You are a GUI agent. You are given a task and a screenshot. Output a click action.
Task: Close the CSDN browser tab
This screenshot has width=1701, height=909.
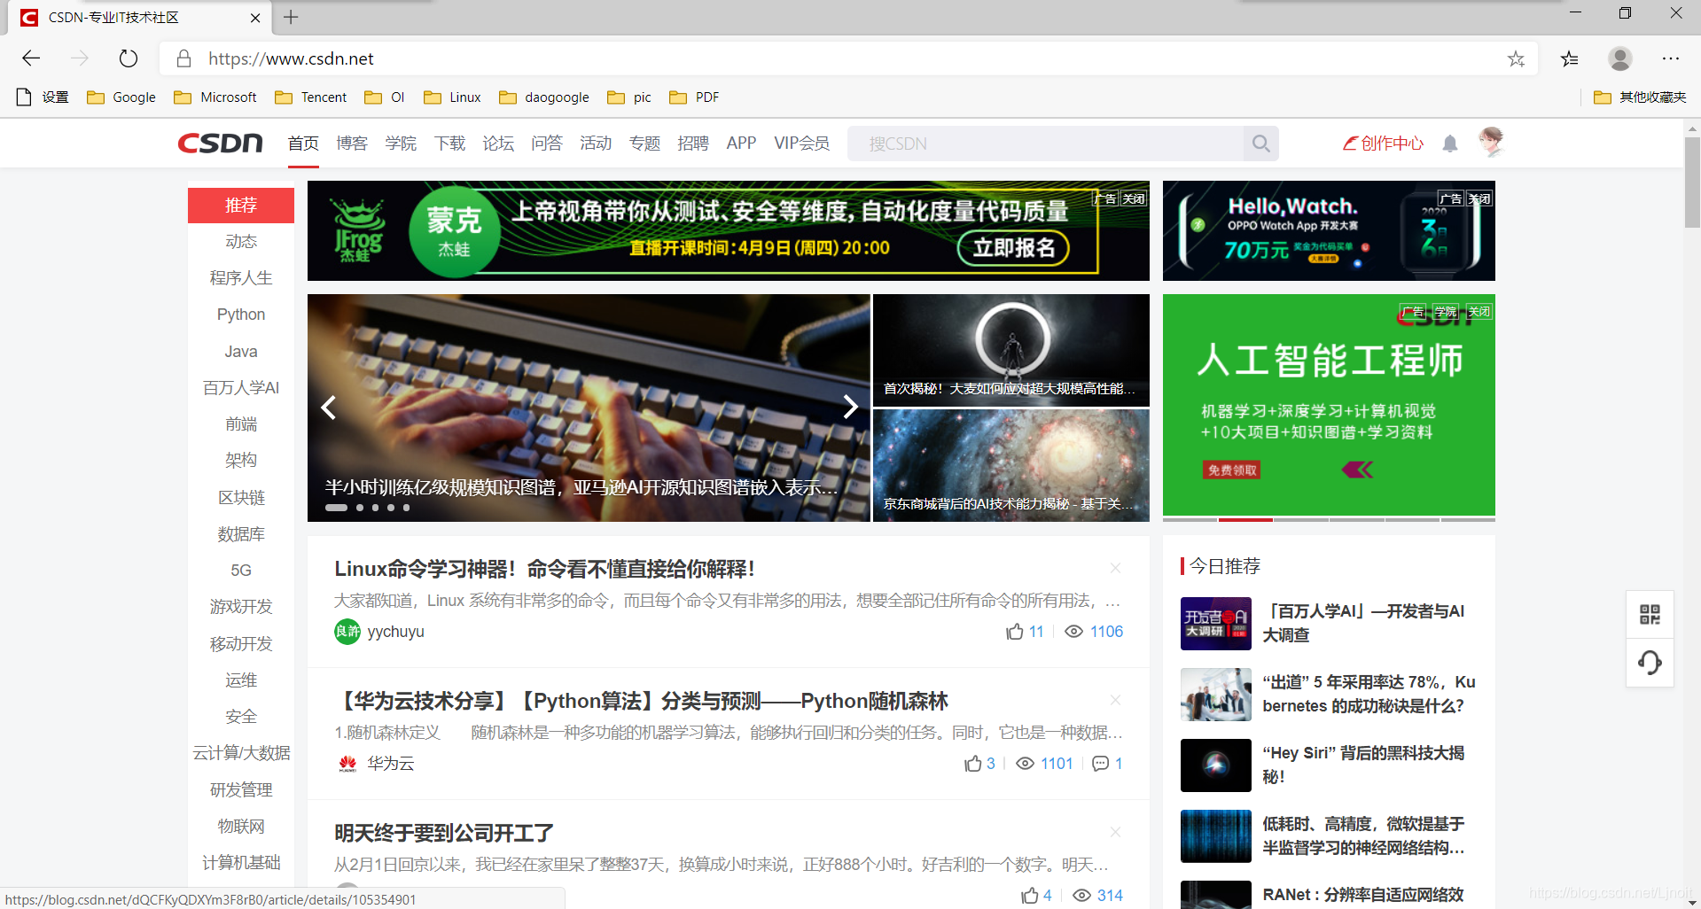255,18
